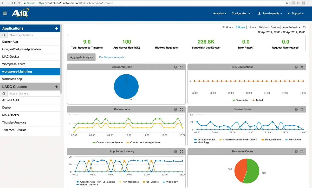Maximize the Service Errors chart
Image resolution: width=312 pixels, height=188 pixels.
pos(302,109)
